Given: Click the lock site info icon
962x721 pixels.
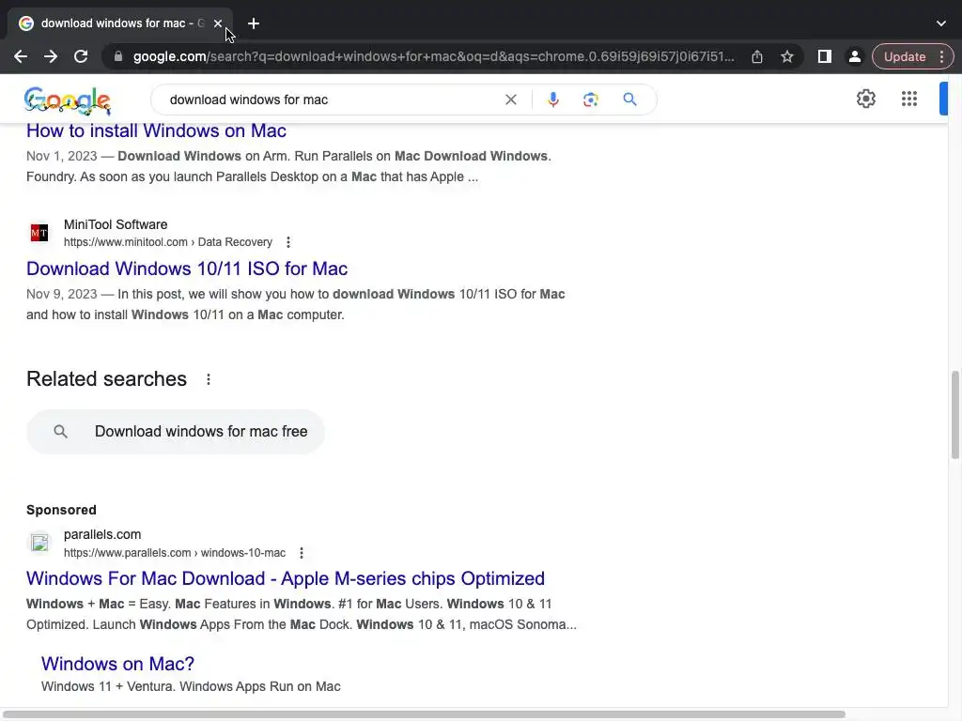Looking at the screenshot, I should tap(118, 56).
